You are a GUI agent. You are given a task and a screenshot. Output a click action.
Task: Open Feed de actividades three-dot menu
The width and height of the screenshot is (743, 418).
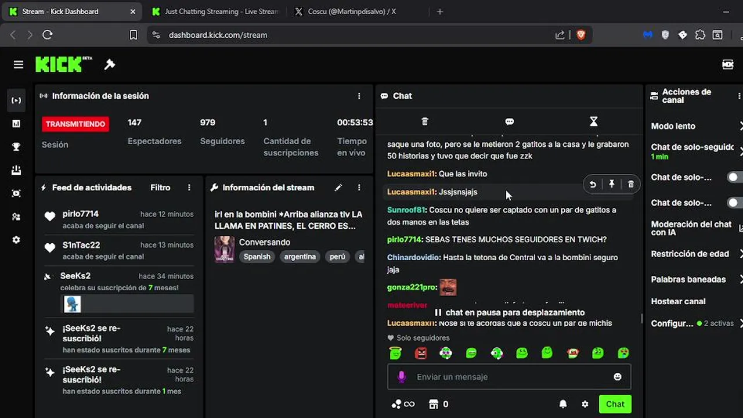189,188
